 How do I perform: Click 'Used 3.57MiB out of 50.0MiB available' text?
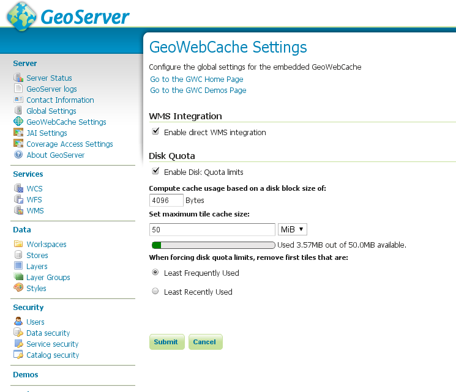pos(342,245)
